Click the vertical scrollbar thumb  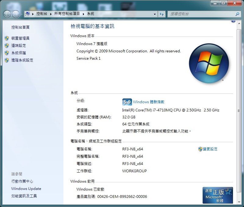[239, 111]
